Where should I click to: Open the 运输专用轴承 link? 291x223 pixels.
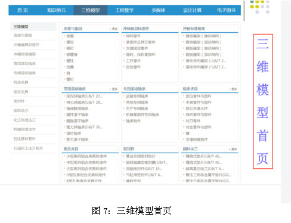[137, 96]
